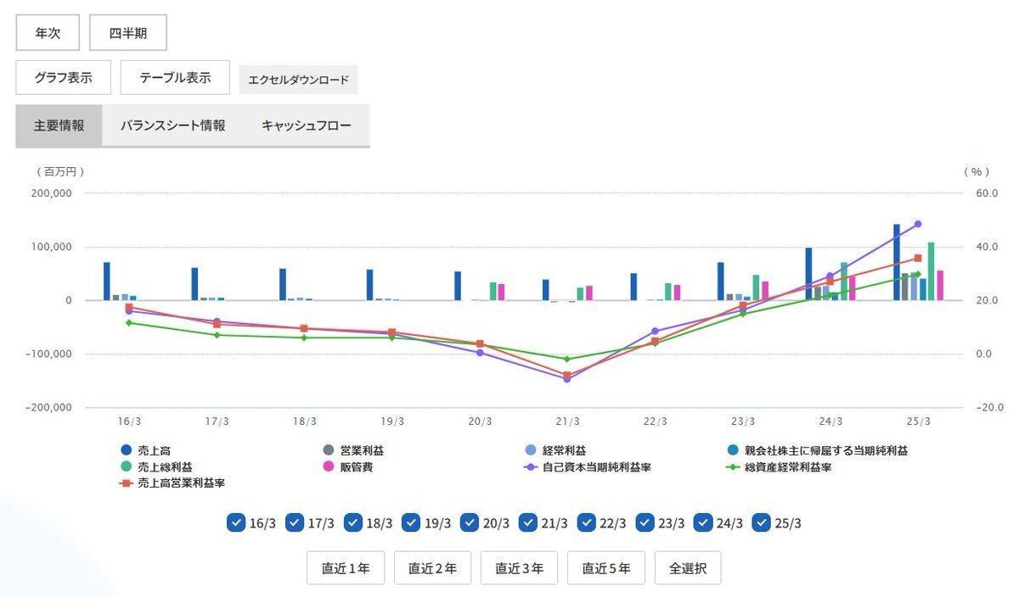
Task: Switch to the 年次 annual view
Action: (x=48, y=33)
